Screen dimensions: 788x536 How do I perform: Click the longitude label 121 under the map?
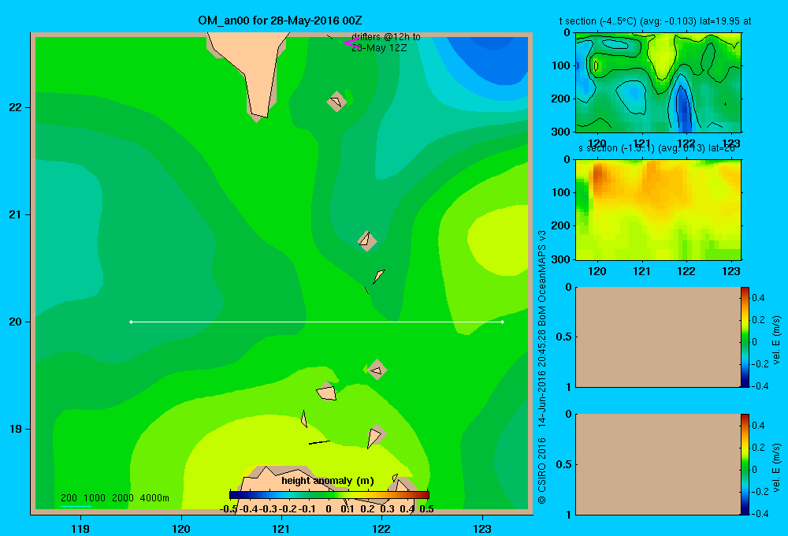tap(281, 528)
